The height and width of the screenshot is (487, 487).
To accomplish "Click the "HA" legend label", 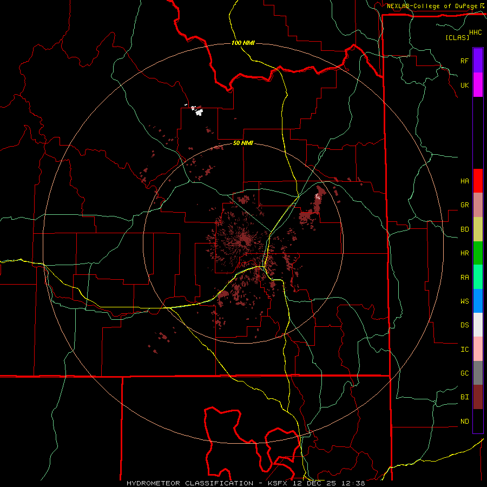I will coord(464,181).
